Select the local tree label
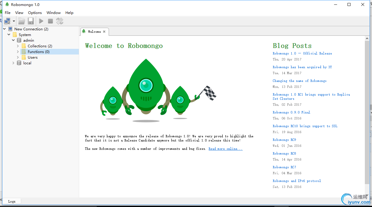372x207 pixels. [27, 63]
